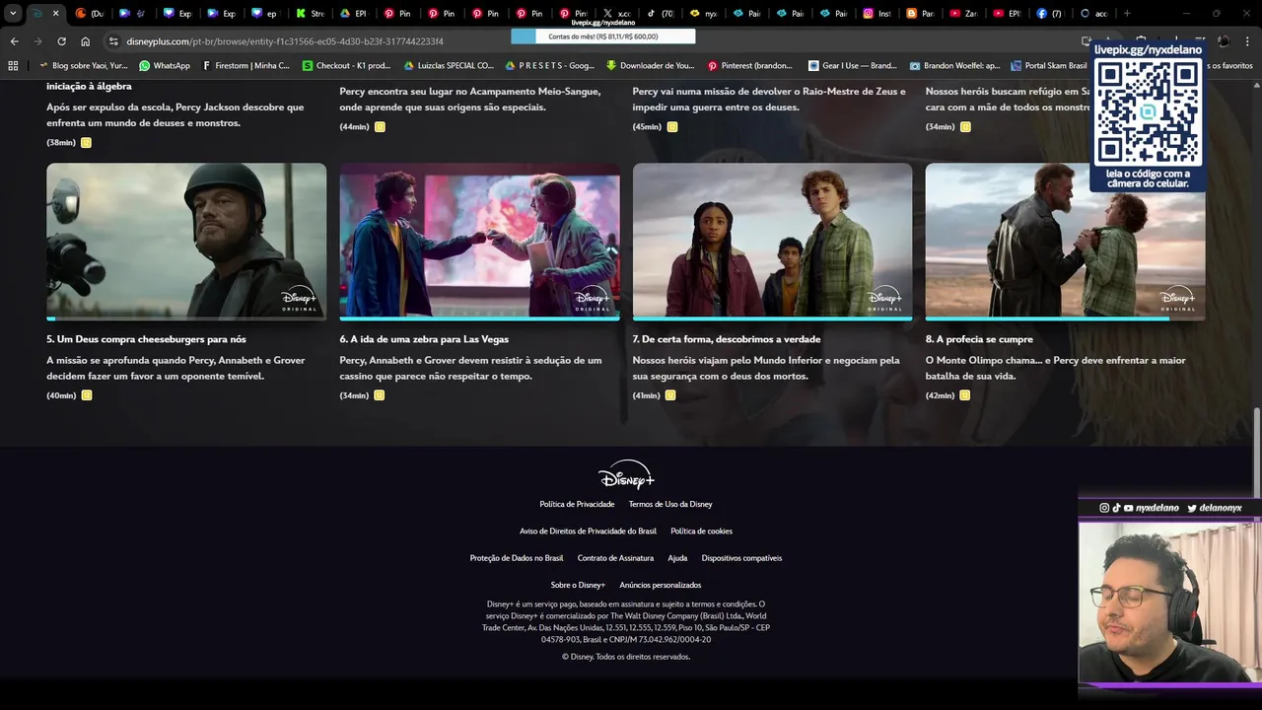
Task: Play episode 6 thumbnail of Las Vegas scene
Action: click(479, 241)
